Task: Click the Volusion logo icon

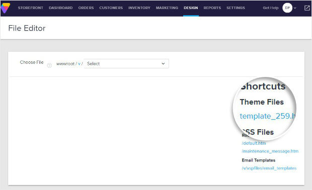Action: click(6, 8)
